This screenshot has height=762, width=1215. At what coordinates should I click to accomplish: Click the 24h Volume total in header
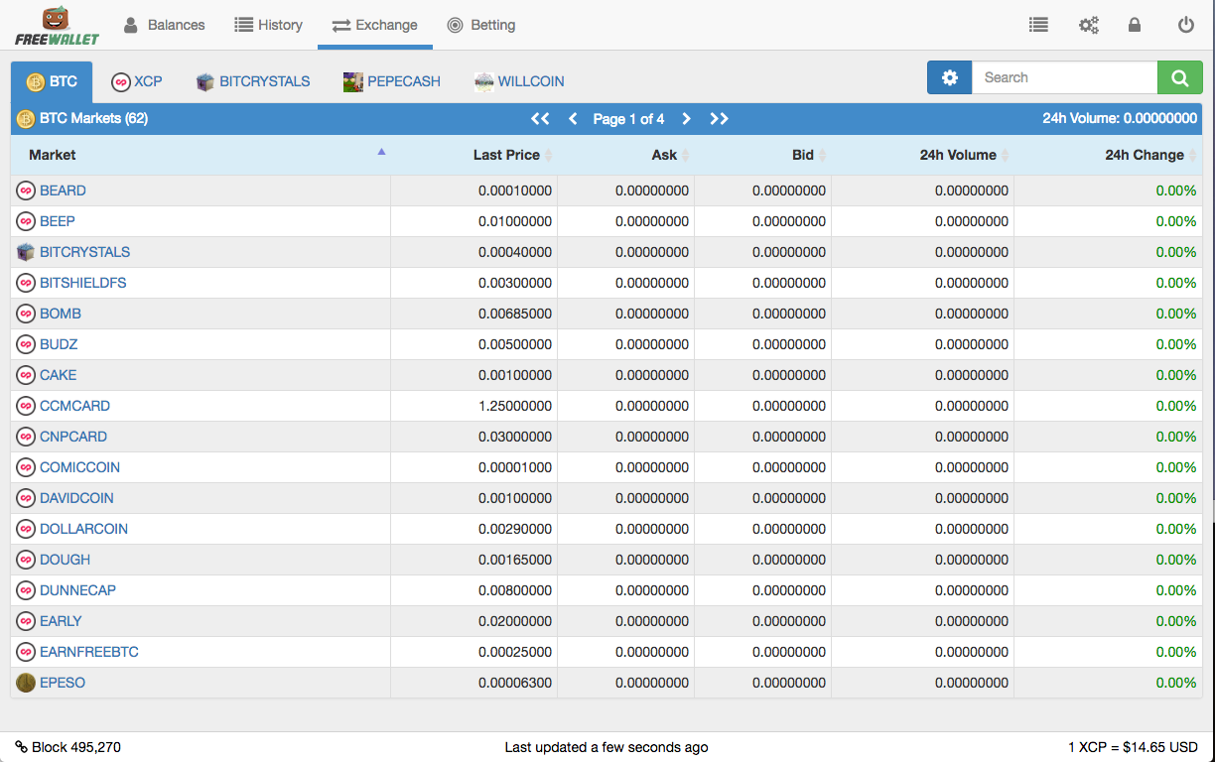click(x=1120, y=119)
